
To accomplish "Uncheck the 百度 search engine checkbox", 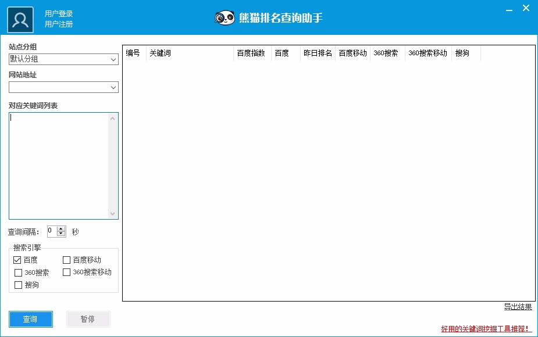I will (x=17, y=260).
